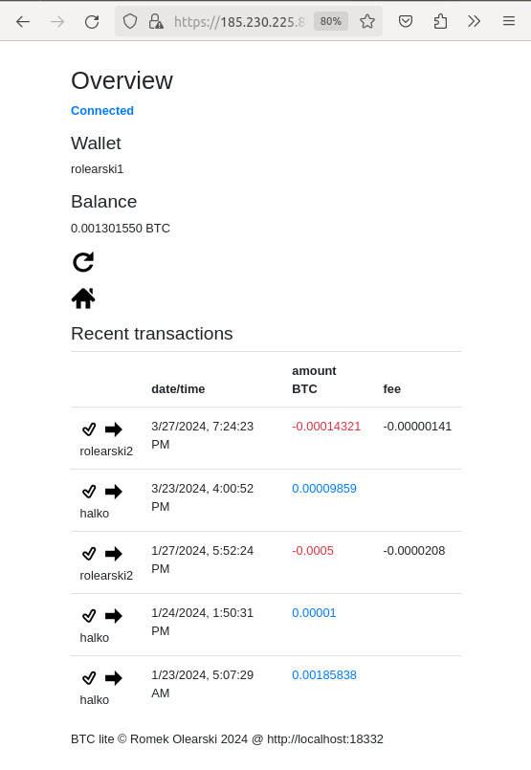Image resolution: width=531 pixels, height=770 pixels.
Task: Click arrow icon on 3/27/2024 rolearski2 transaction
Action: (x=114, y=429)
